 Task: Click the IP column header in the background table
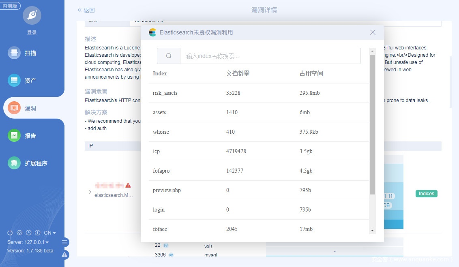[x=91, y=145]
